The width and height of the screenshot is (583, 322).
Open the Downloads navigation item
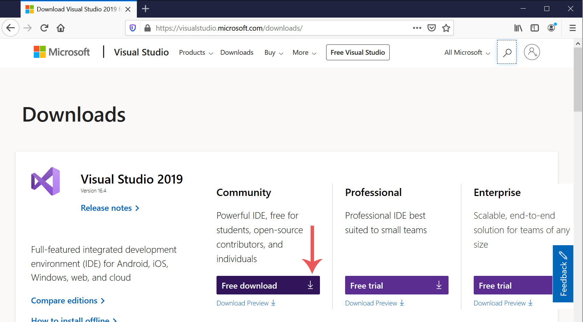[237, 52]
